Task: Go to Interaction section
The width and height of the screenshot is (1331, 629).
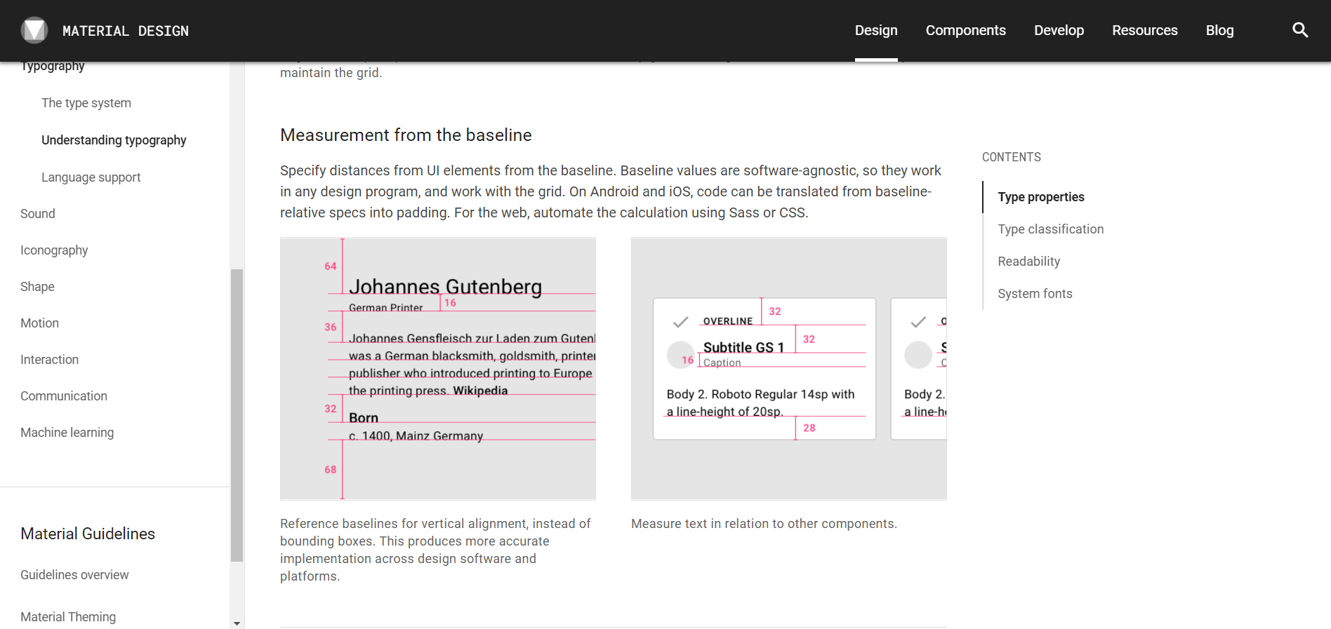Action: pos(49,360)
